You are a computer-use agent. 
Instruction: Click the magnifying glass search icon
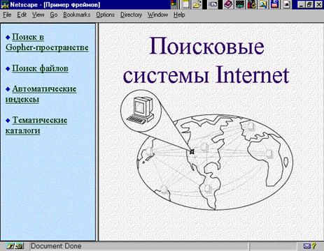coord(263,4)
